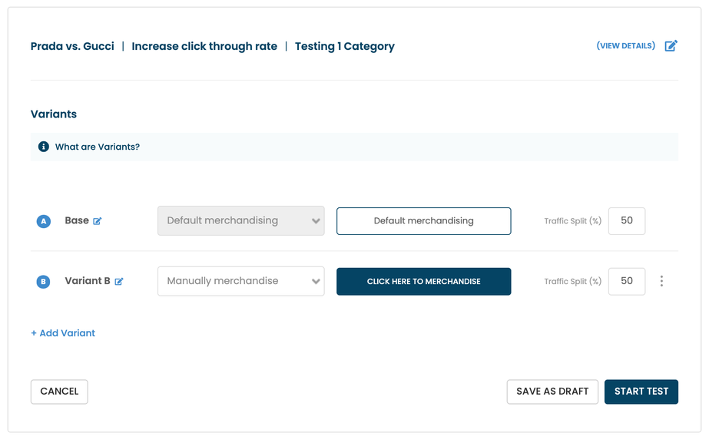709x443 pixels.
Task: Click the Base traffic split input
Action: tap(627, 221)
